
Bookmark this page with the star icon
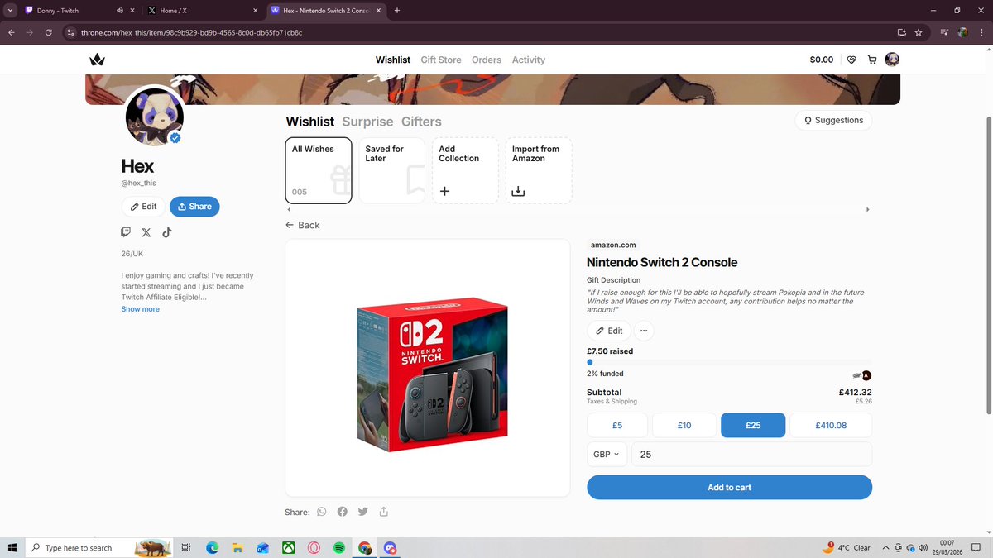[919, 32]
